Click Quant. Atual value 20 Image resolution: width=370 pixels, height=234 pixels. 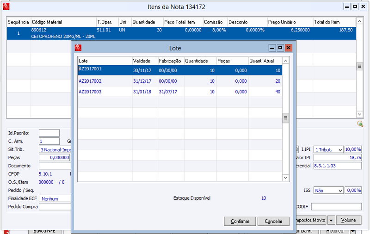278,81
